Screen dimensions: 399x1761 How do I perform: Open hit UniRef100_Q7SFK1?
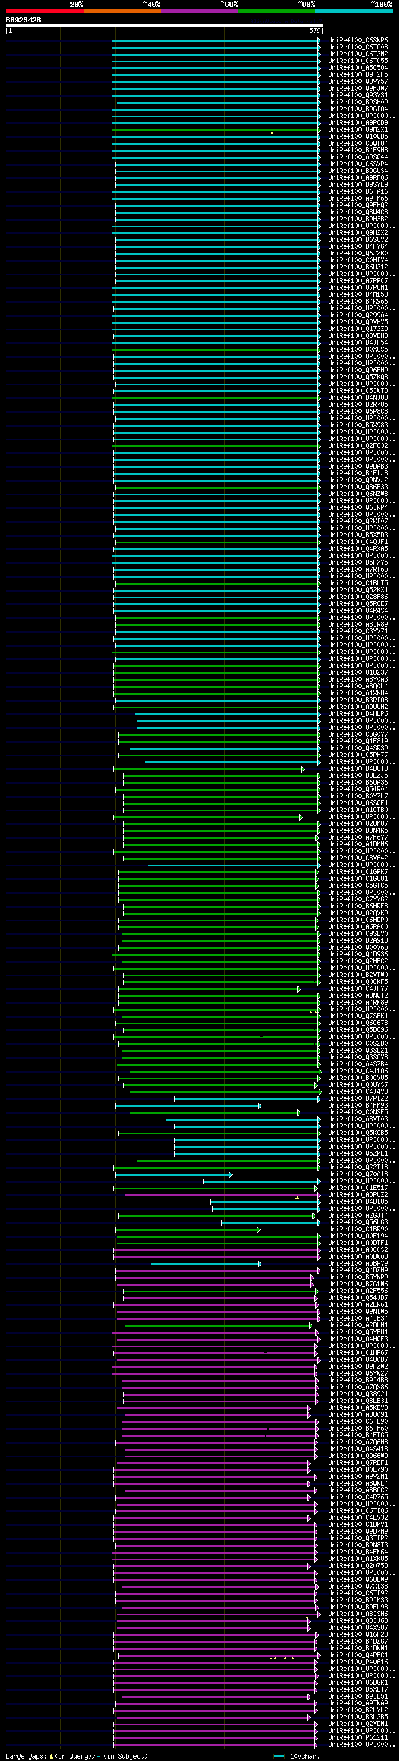click(x=358, y=1016)
